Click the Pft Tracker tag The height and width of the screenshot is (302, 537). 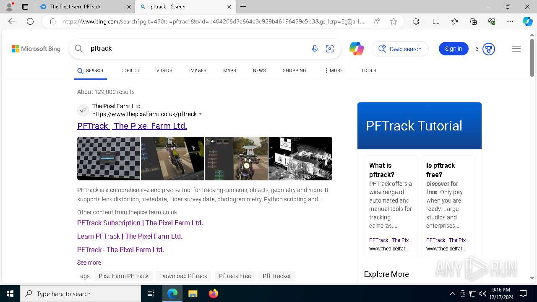pyautogui.click(x=277, y=276)
